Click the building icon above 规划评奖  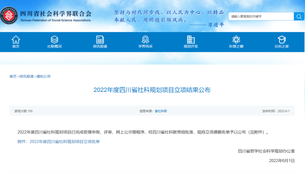(x=191, y=39)
